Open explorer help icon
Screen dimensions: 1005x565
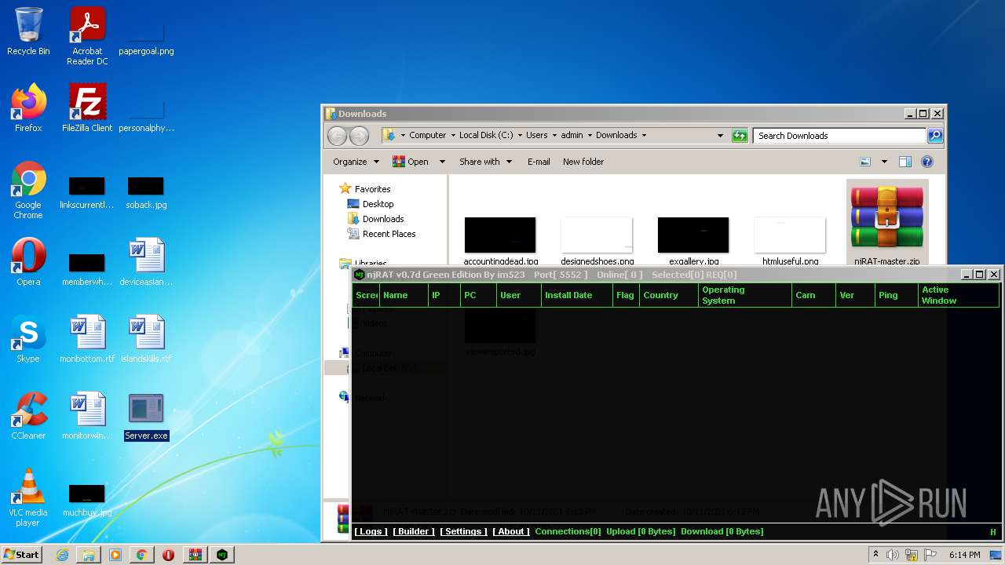927,162
